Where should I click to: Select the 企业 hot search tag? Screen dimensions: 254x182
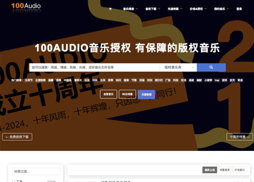pos(87,80)
